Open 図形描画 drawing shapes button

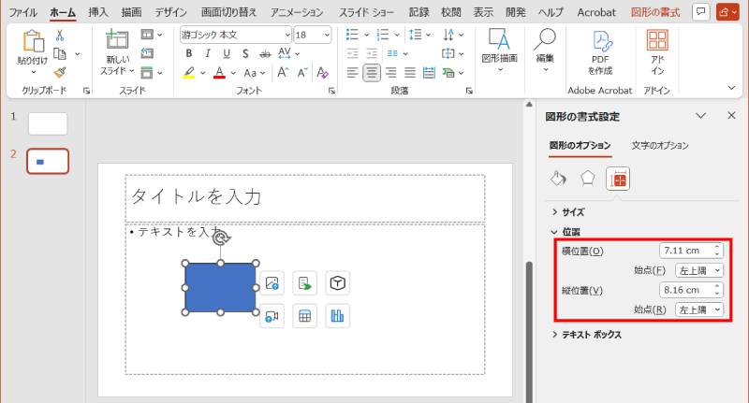click(x=499, y=50)
